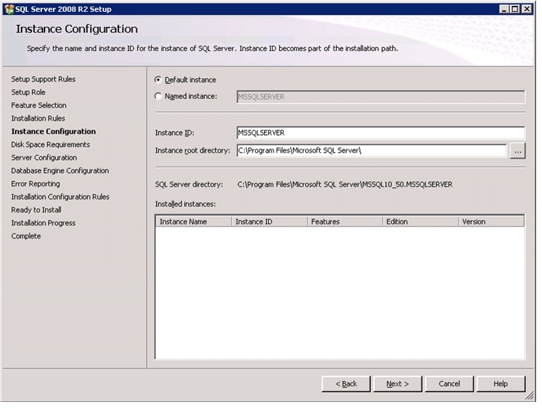Go to the next setup page
The width and height of the screenshot is (542, 419).
click(x=398, y=384)
